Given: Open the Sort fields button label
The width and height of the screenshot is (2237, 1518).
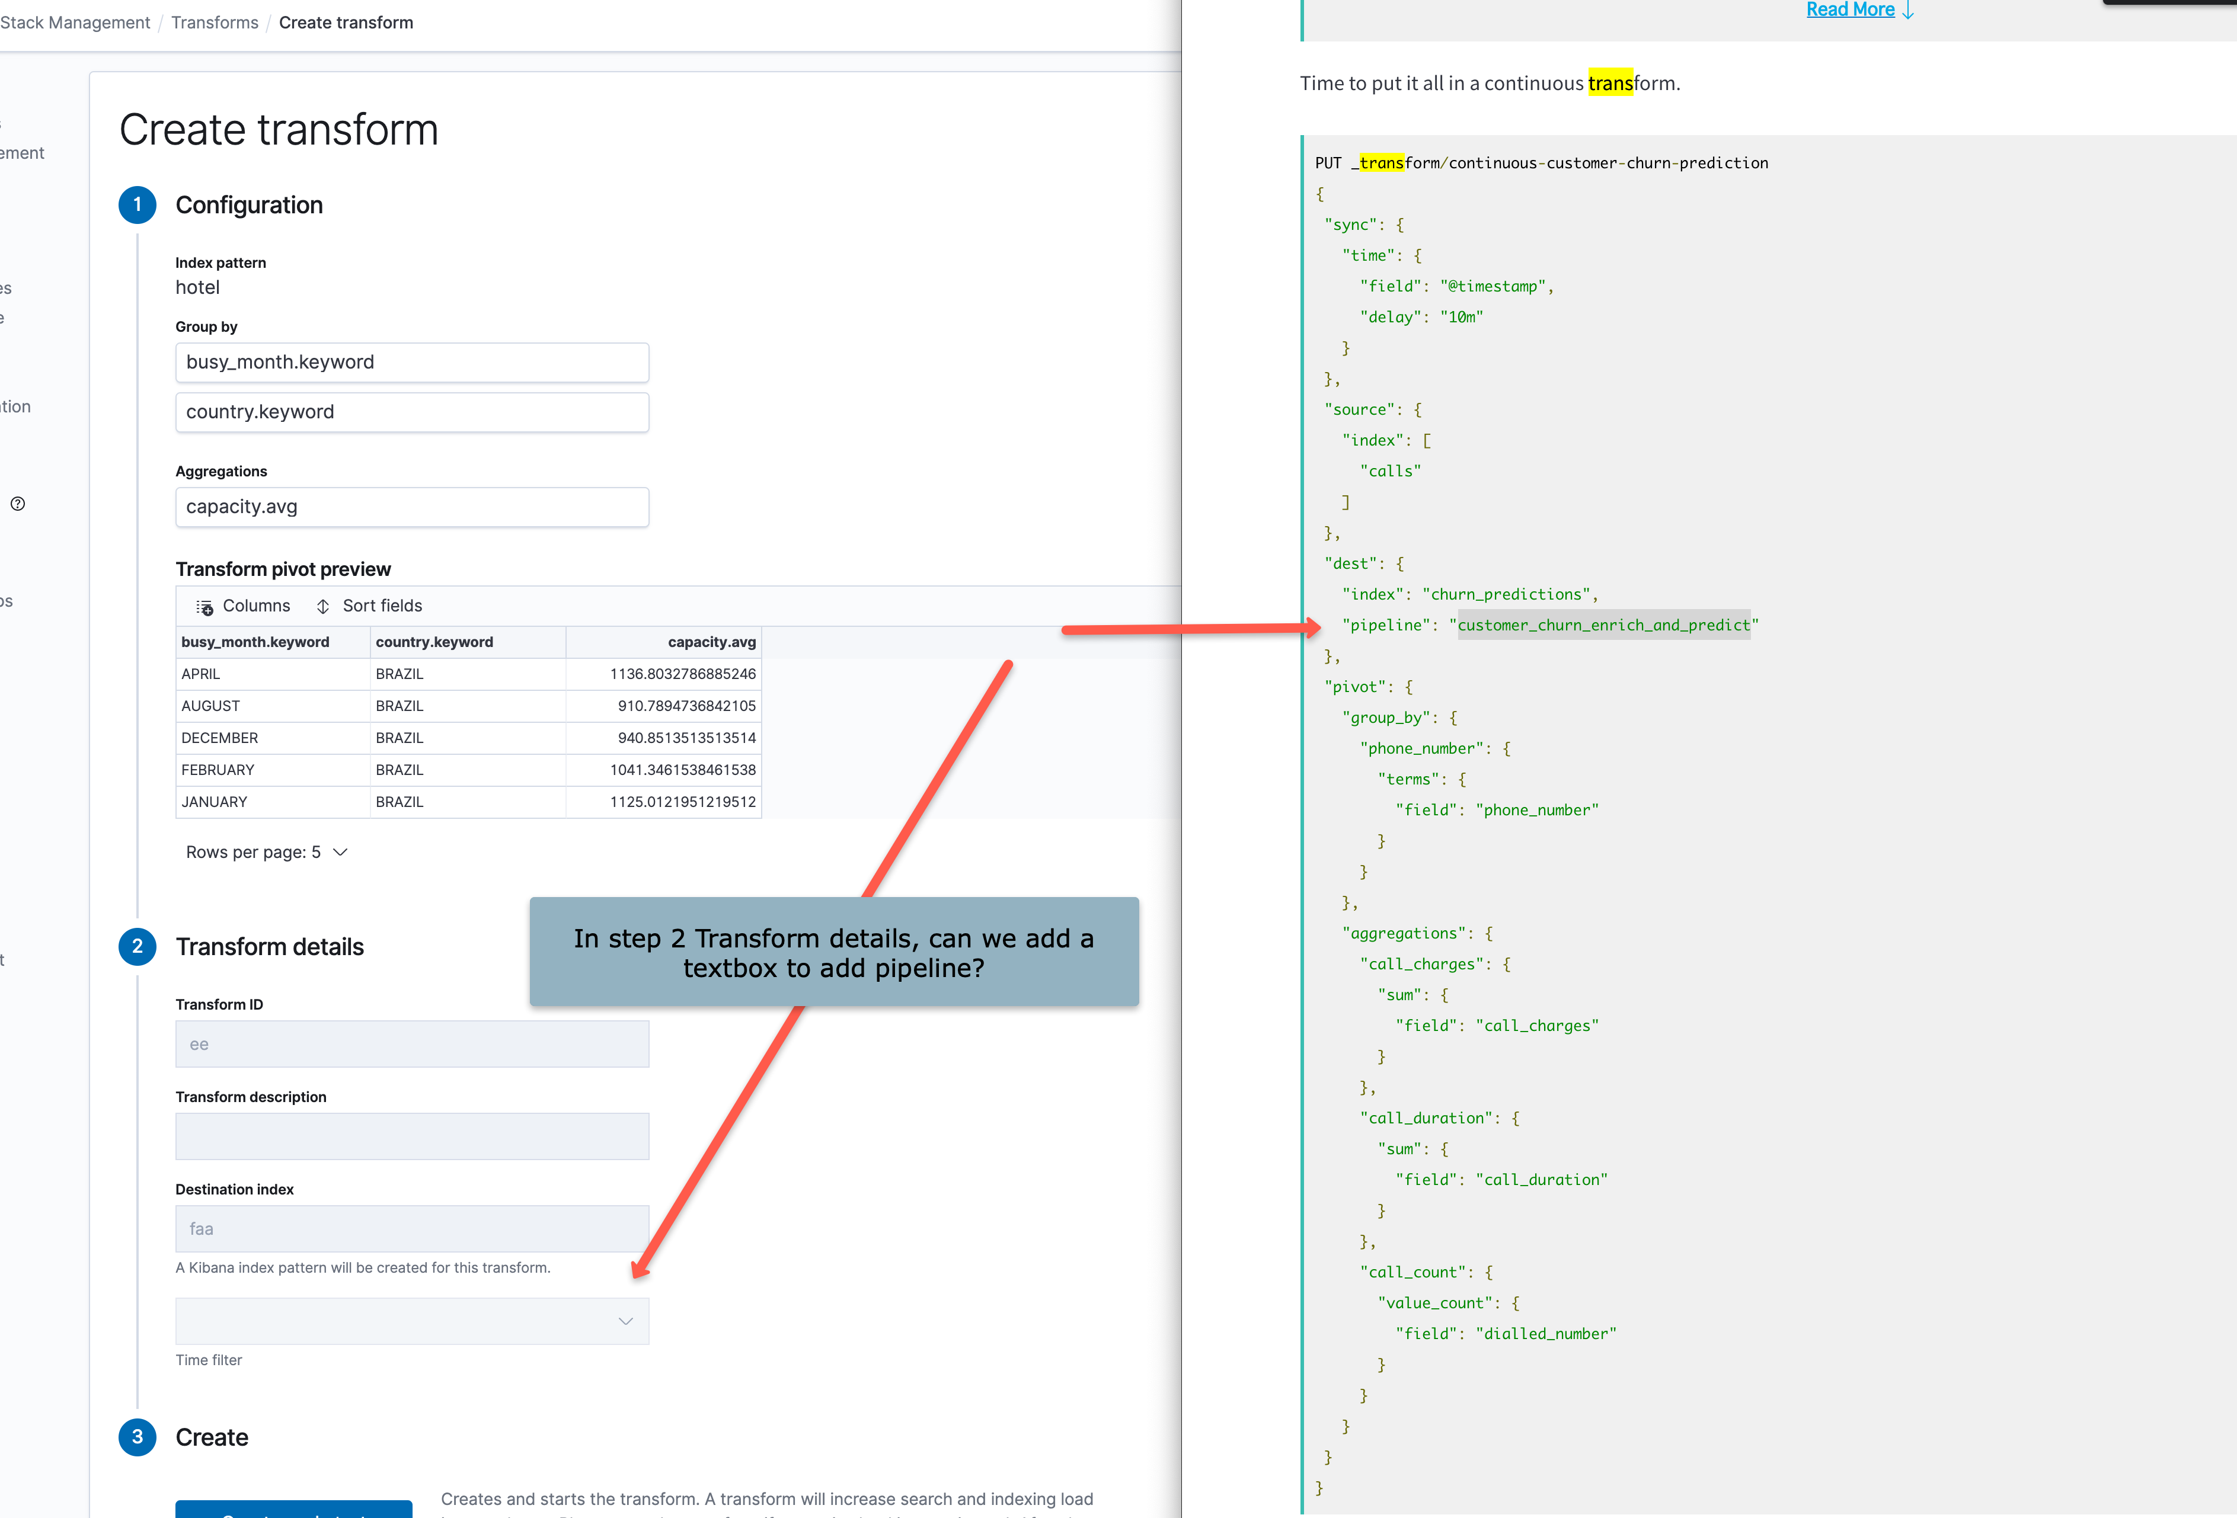Looking at the screenshot, I should [x=382, y=606].
